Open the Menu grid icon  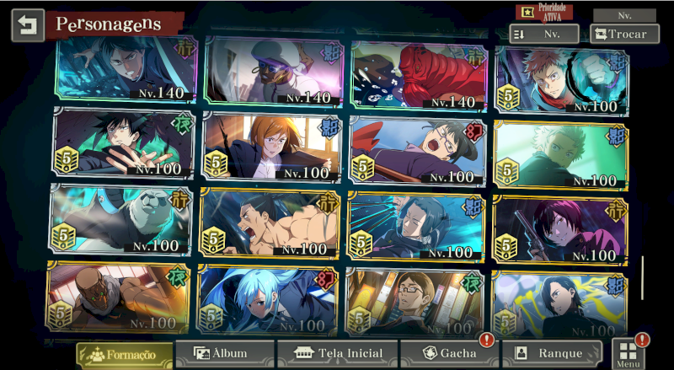[x=628, y=354]
